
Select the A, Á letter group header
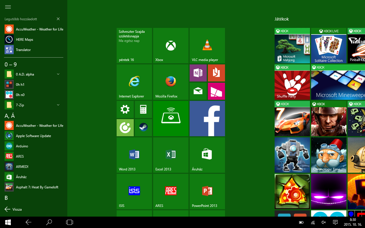[x=10, y=116]
